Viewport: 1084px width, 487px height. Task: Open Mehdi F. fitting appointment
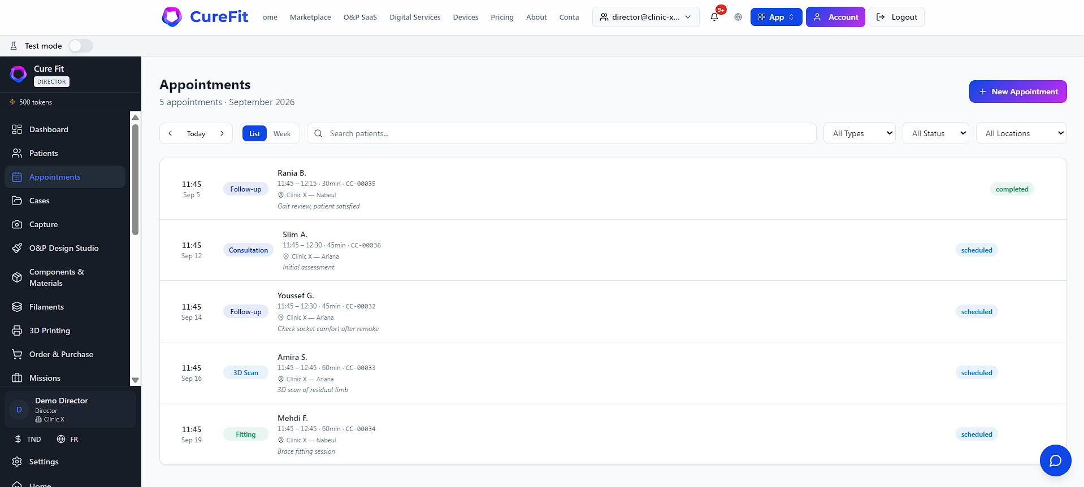(613, 434)
